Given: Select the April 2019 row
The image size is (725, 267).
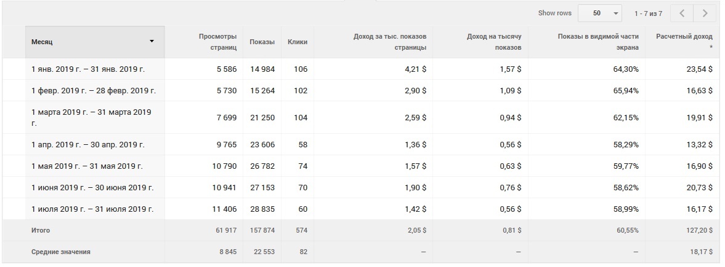Looking at the screenshot, I should (x=88, y=145).
